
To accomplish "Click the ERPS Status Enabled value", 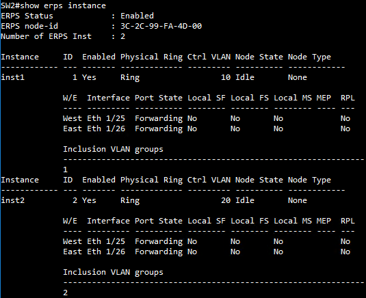I will [x=137, y=16].
